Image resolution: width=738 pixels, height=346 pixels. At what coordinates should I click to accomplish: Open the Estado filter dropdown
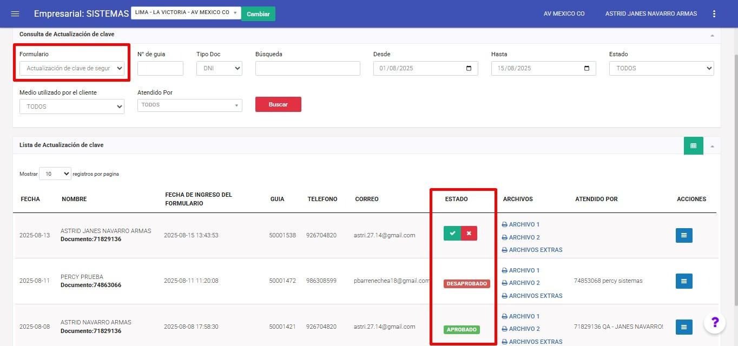661,69
